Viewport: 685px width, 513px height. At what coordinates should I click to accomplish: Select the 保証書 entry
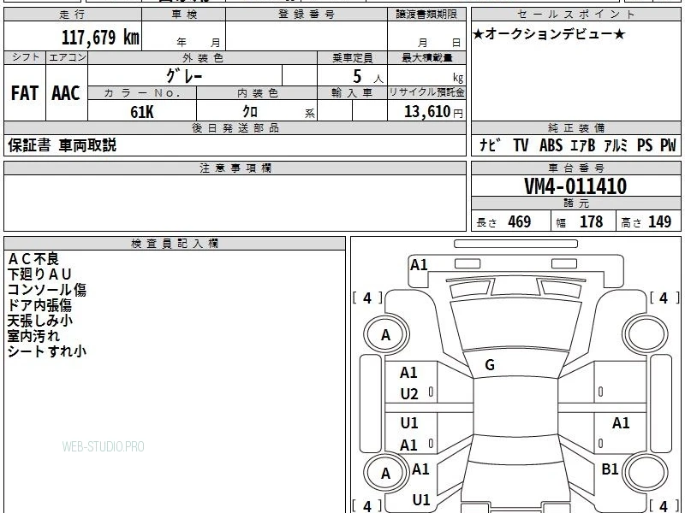pyautogui.click(x=29, y=145)
